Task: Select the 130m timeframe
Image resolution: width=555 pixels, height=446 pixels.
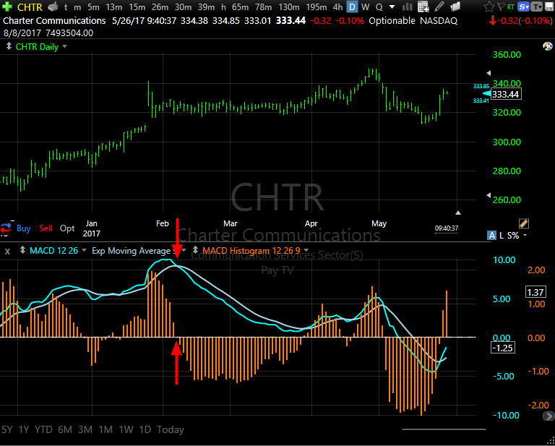Action: tap(289, 7)
